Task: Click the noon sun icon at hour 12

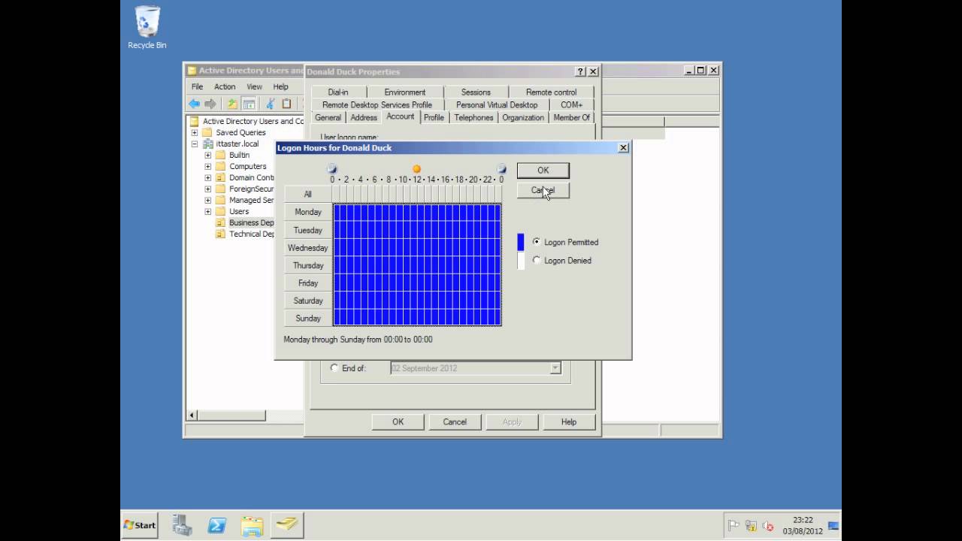Action: point(416,169)
